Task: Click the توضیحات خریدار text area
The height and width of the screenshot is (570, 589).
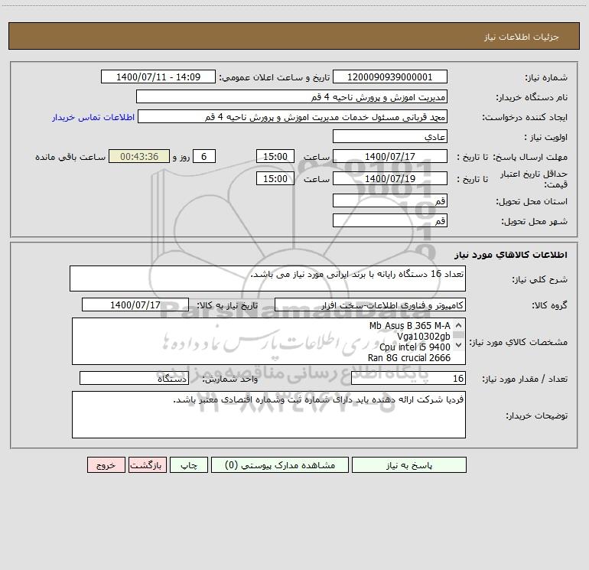Action: (x=268, y=415)
